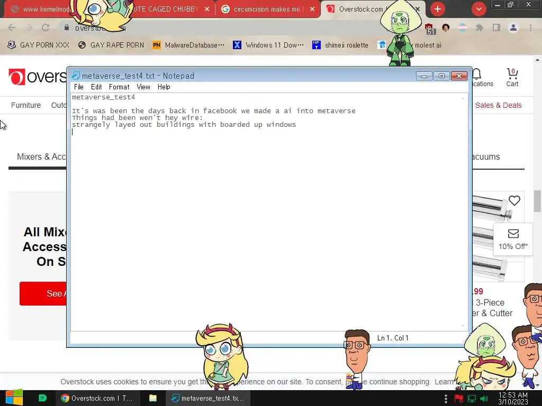Select the Mixers & Acc… tab
The width and height of the screenshot is (542, 406).
(x=41, y=156)
